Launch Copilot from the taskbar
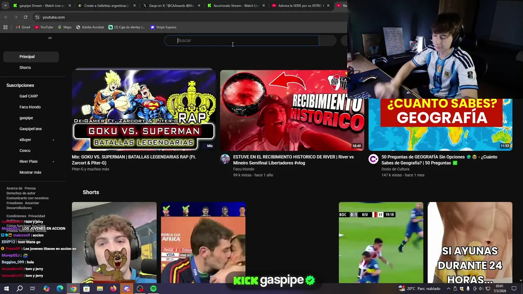523x294 pixels. (x=46, y=289)
